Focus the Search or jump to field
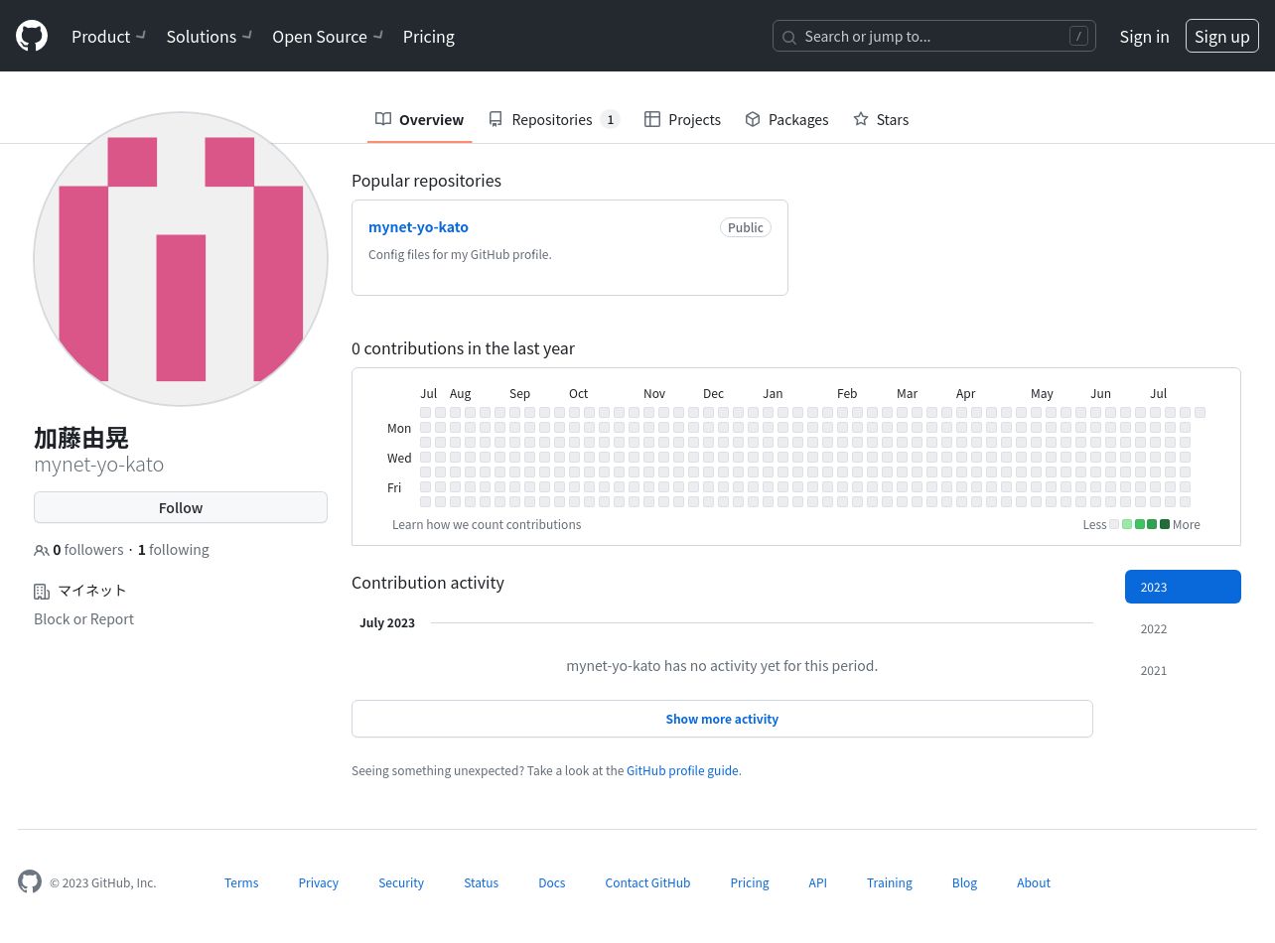 (934, 36)
